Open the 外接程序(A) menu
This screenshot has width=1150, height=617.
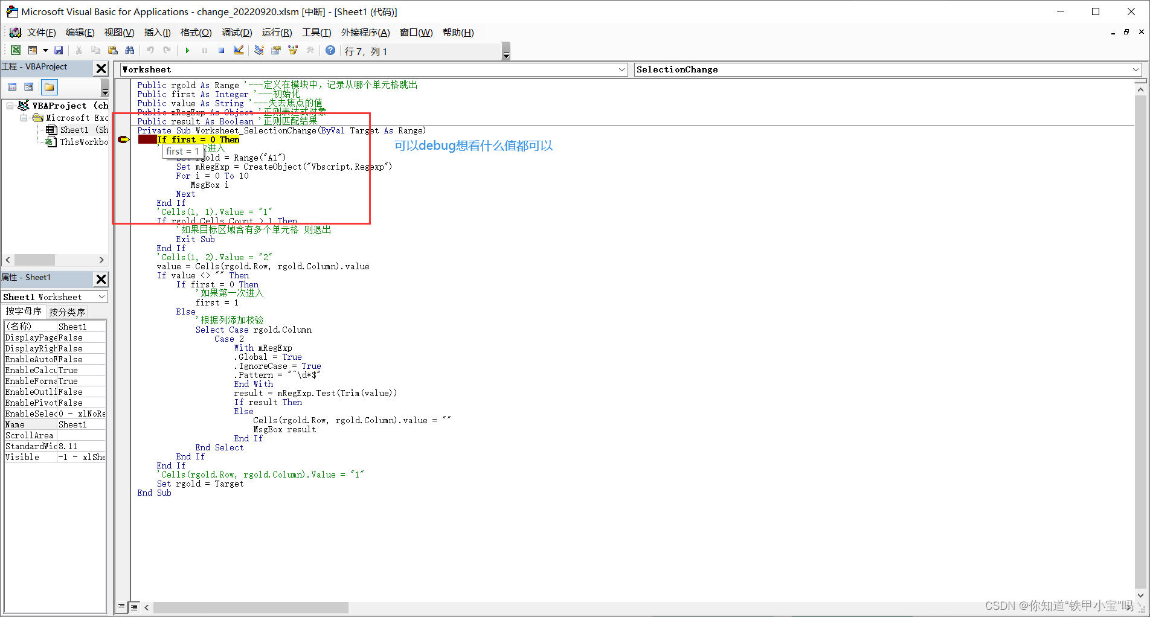(x=365, y=33)
